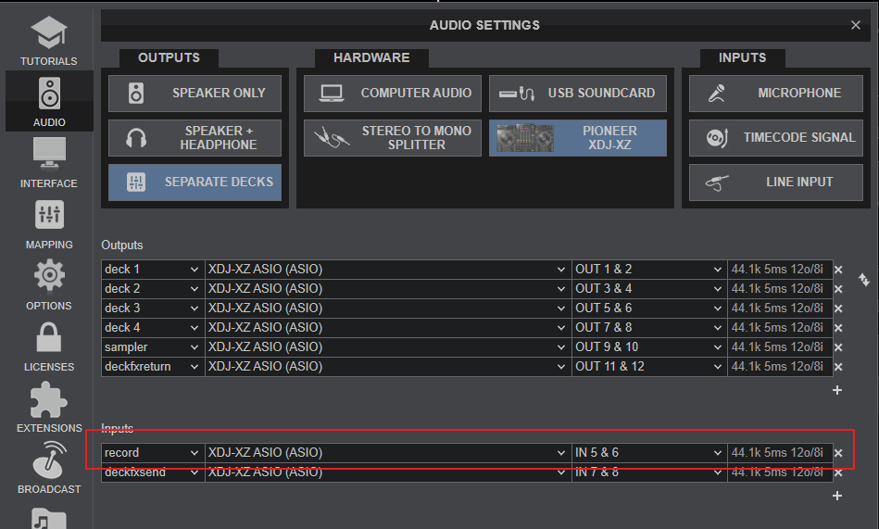Open the deck 4 source dropdown
Screen dimensions: 879x529
[153, 328]
